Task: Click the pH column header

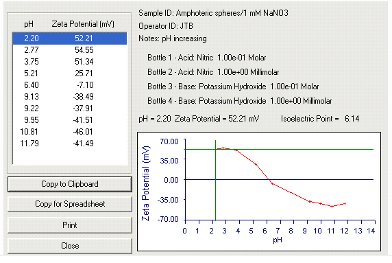Action: (x=29, y=24)
